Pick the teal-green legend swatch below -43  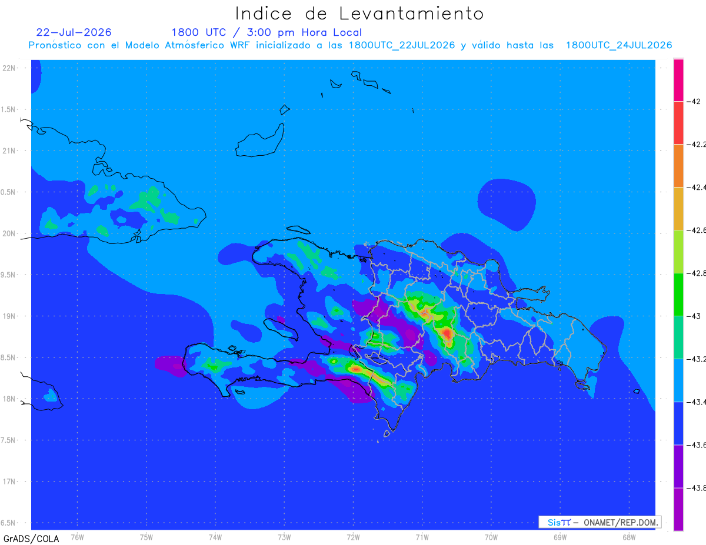678,337
